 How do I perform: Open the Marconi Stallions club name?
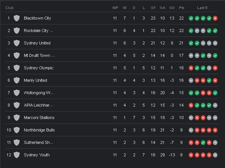pyautogui.click(x=39, y=118)
